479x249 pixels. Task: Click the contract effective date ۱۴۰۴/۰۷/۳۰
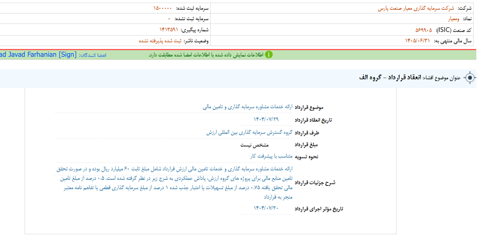click(266, 208)
